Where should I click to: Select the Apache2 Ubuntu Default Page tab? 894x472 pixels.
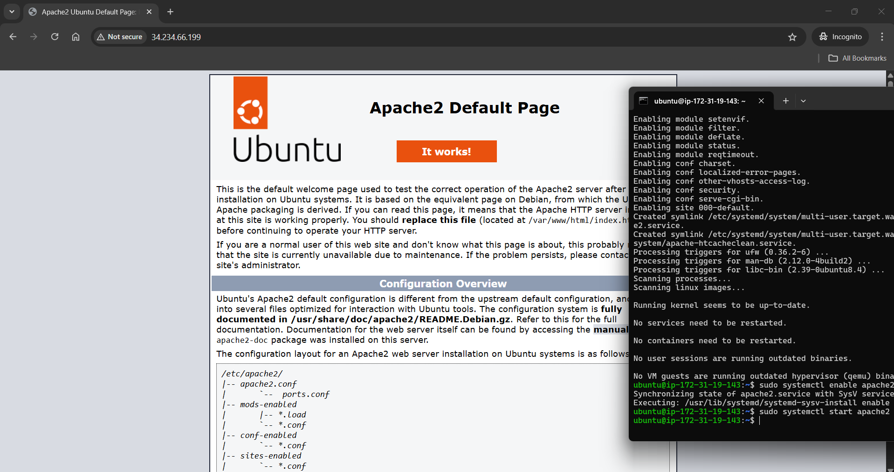[x=89, y=12]
